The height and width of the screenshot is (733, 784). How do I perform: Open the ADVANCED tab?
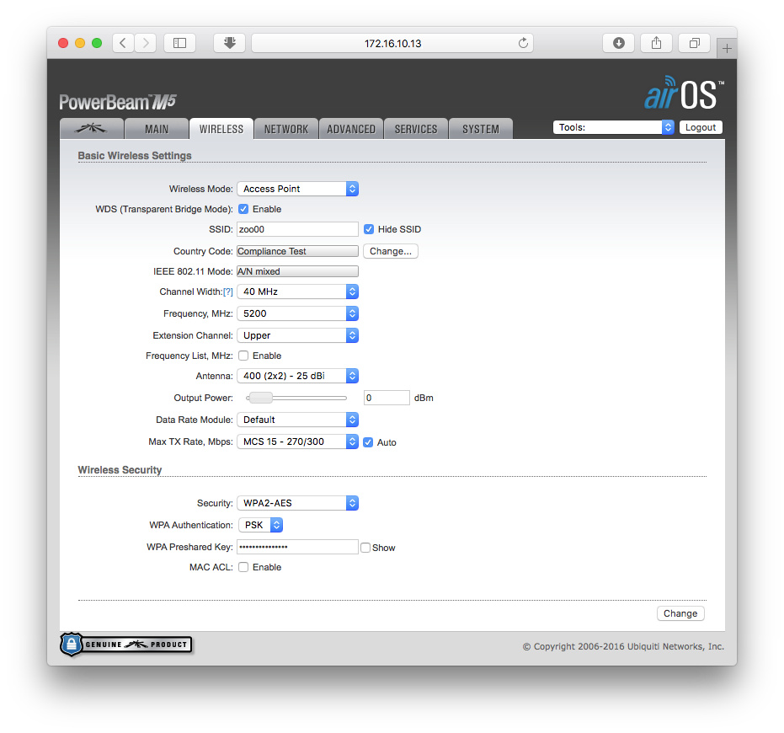point(351,129)
